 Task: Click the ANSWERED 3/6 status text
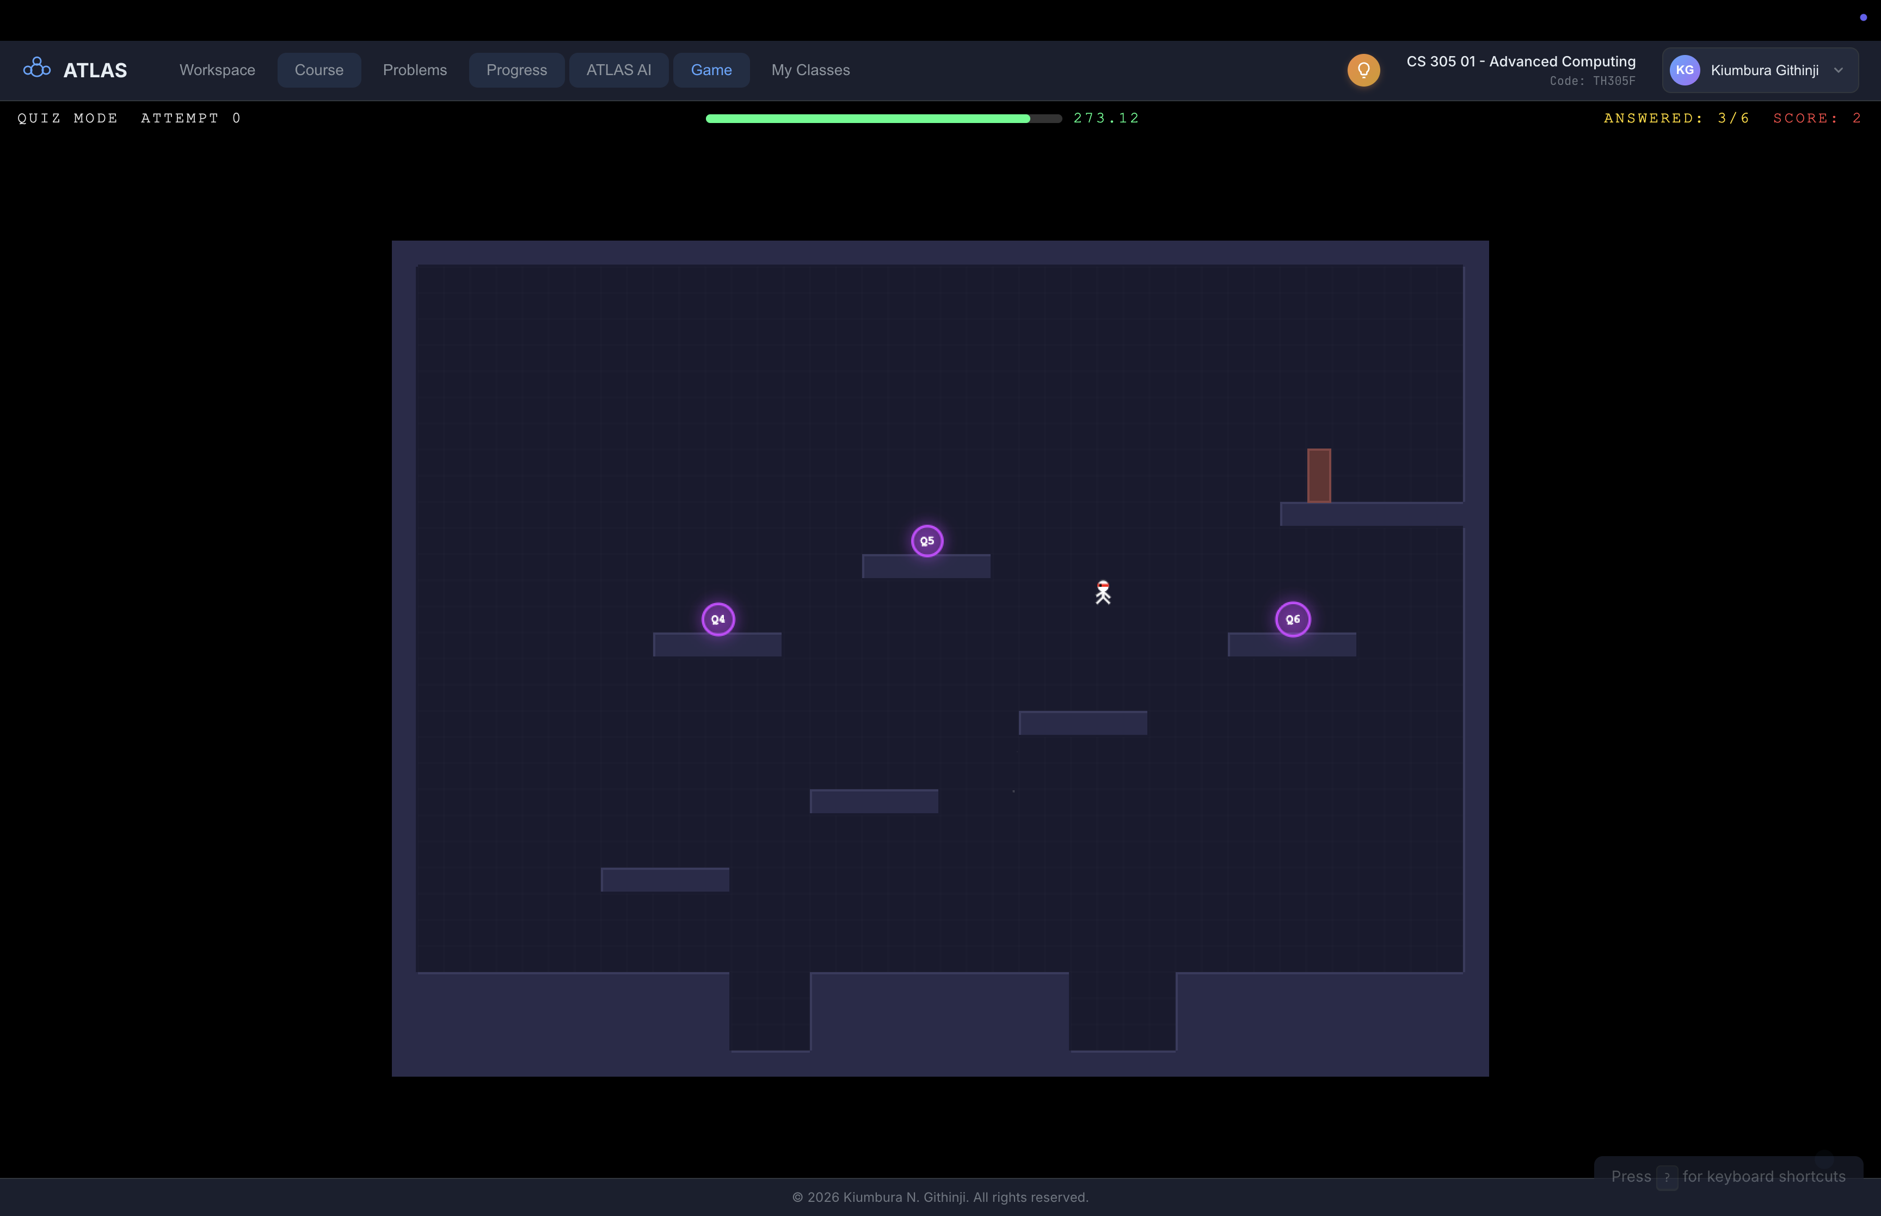pos(1676,118)
